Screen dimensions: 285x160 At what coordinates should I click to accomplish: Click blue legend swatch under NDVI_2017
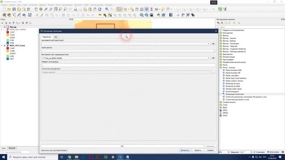click(8, 43)
